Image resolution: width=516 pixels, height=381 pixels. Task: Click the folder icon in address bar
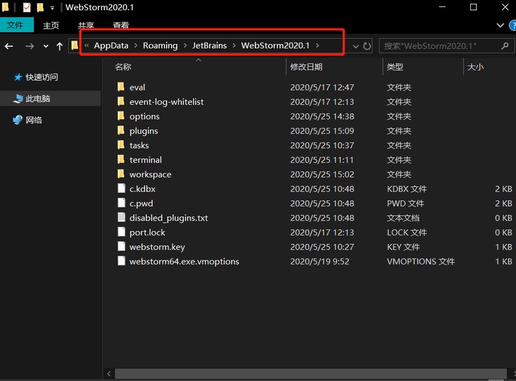click(75, 45)
